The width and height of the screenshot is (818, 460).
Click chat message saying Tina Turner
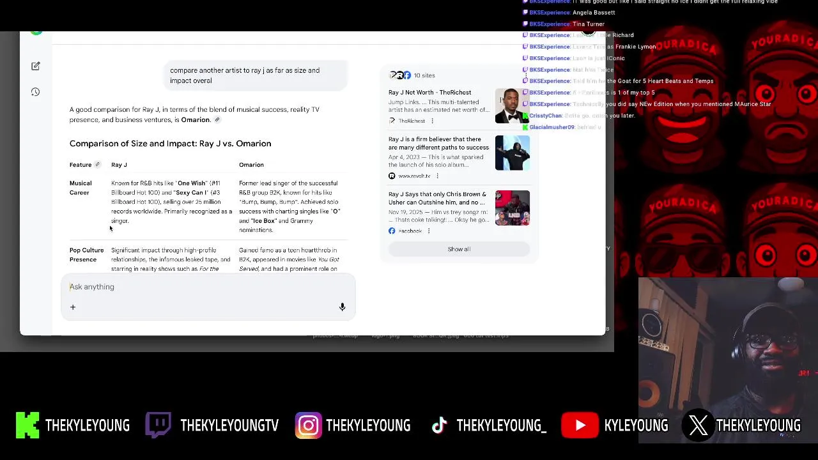589,24
